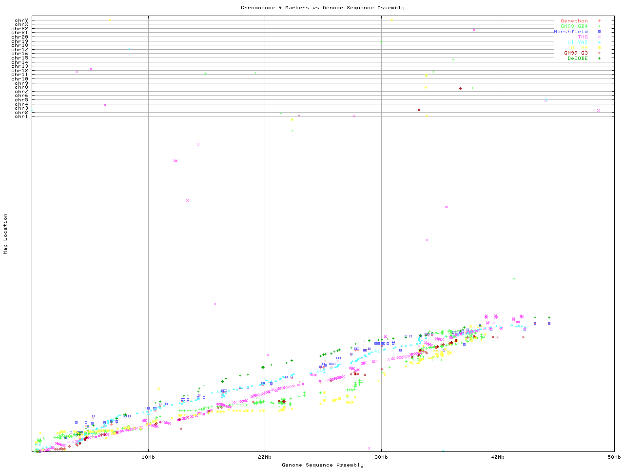Click the DeCODE plus legend marker

599,58
